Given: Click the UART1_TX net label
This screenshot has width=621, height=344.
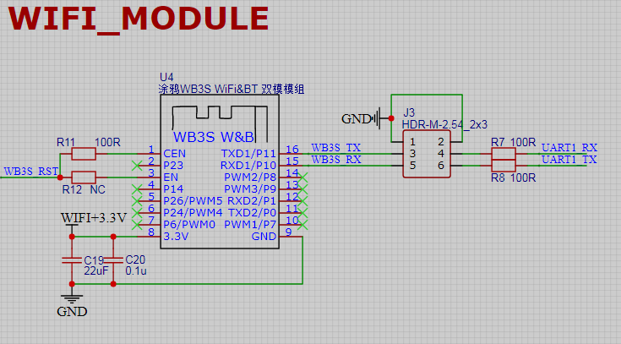Looking at the screenshot, I should pyautogui.click(x=569, y=160).
